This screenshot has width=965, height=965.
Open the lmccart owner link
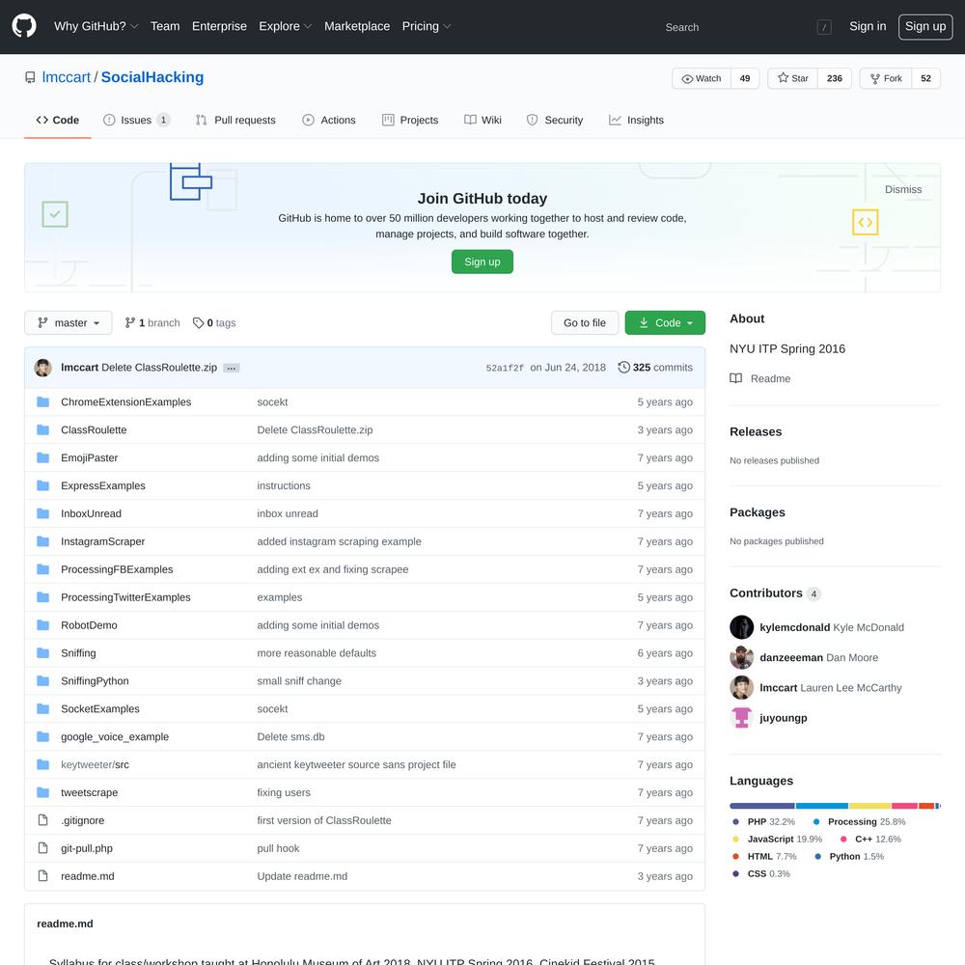(x=67, y=77)
